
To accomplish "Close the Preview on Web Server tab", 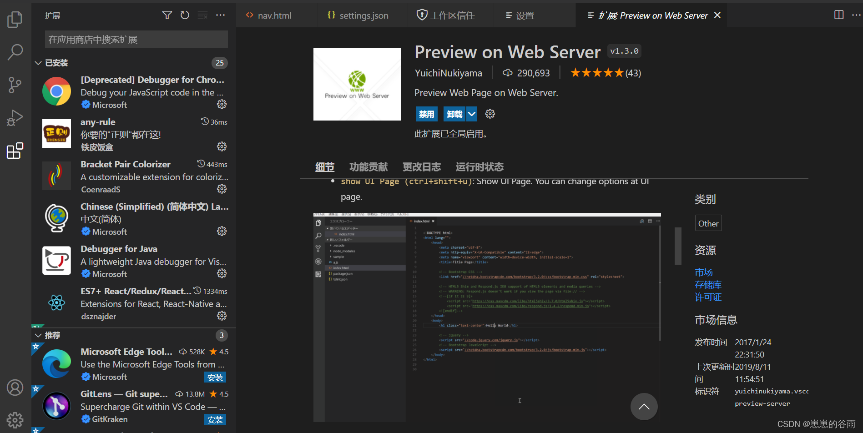I will [717, 15].
